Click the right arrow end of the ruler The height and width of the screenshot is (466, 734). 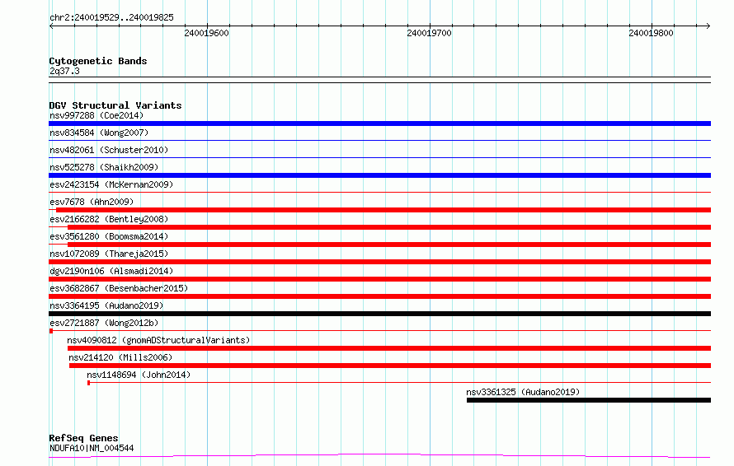tap(708, 26)
